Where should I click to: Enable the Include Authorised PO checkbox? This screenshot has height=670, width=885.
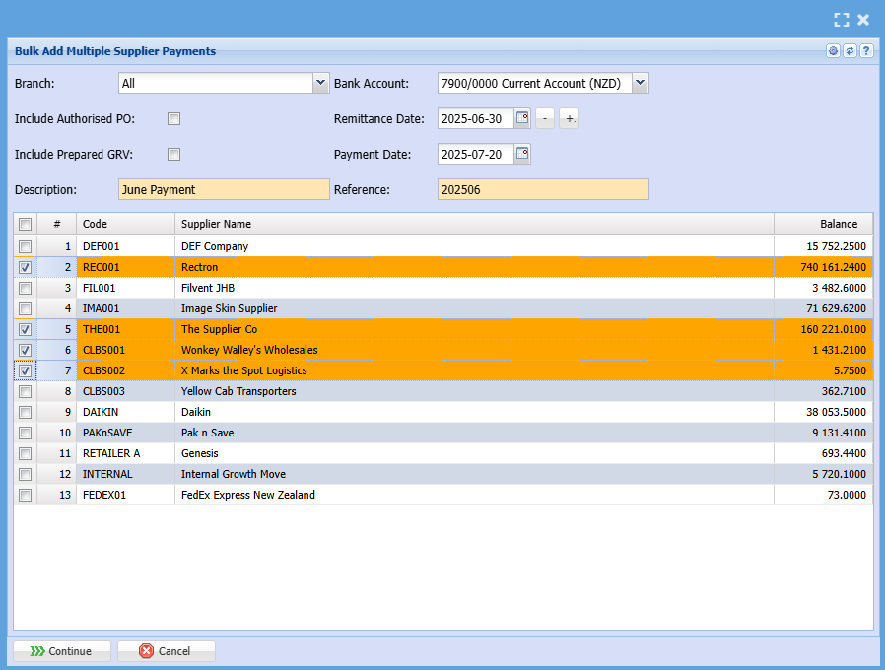[x=173, y=119]
